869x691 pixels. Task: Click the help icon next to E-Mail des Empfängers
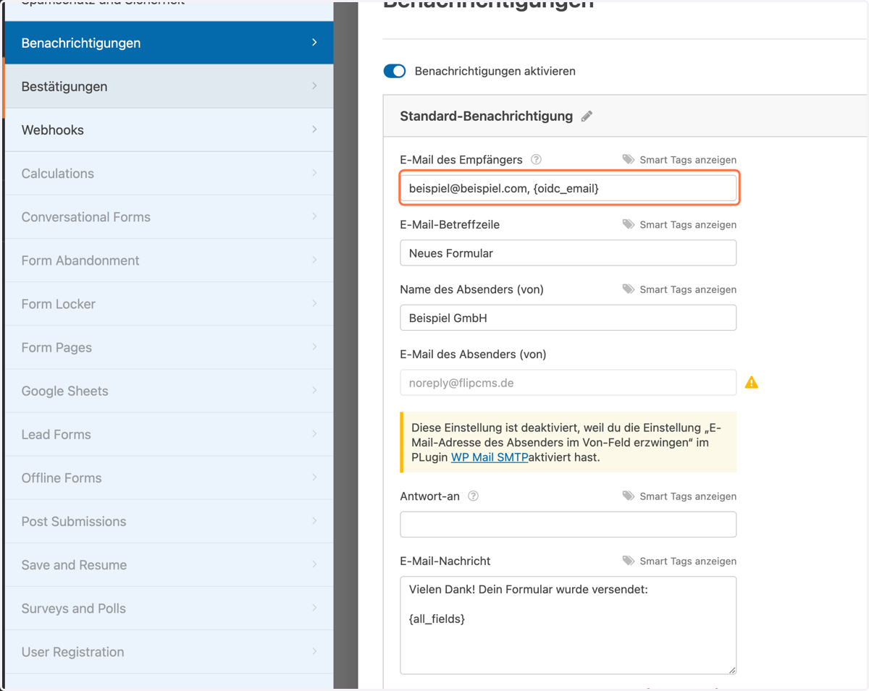(536, 160)
